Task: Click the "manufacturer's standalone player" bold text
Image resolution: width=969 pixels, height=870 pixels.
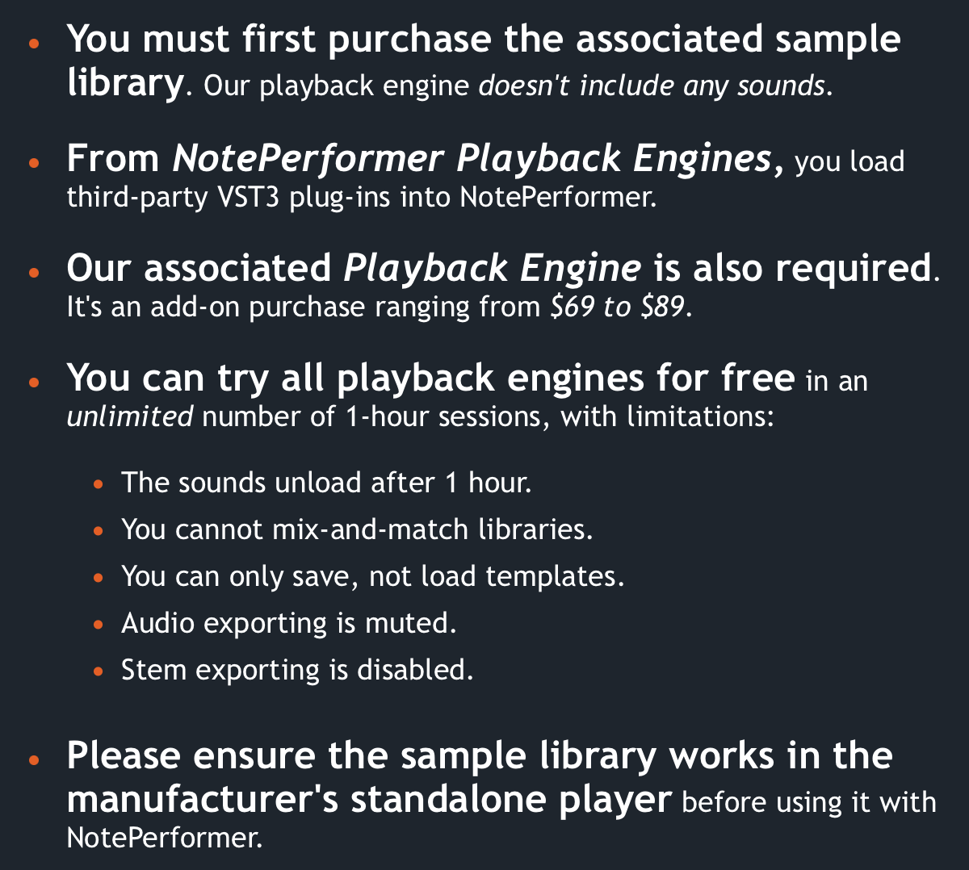Action: click(369, 799)
